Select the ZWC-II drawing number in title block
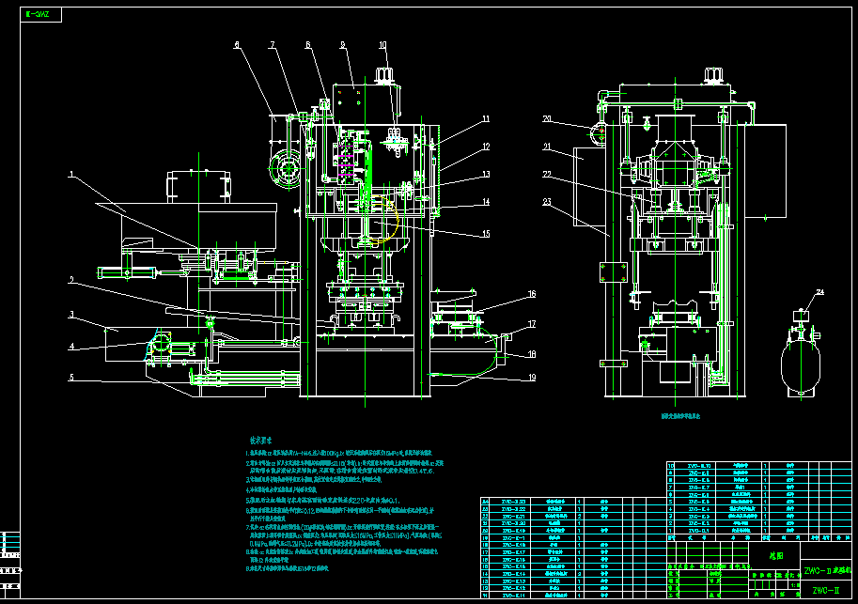Screen dimensions: 858x604 pyautogui.click(x=826, y=590)
